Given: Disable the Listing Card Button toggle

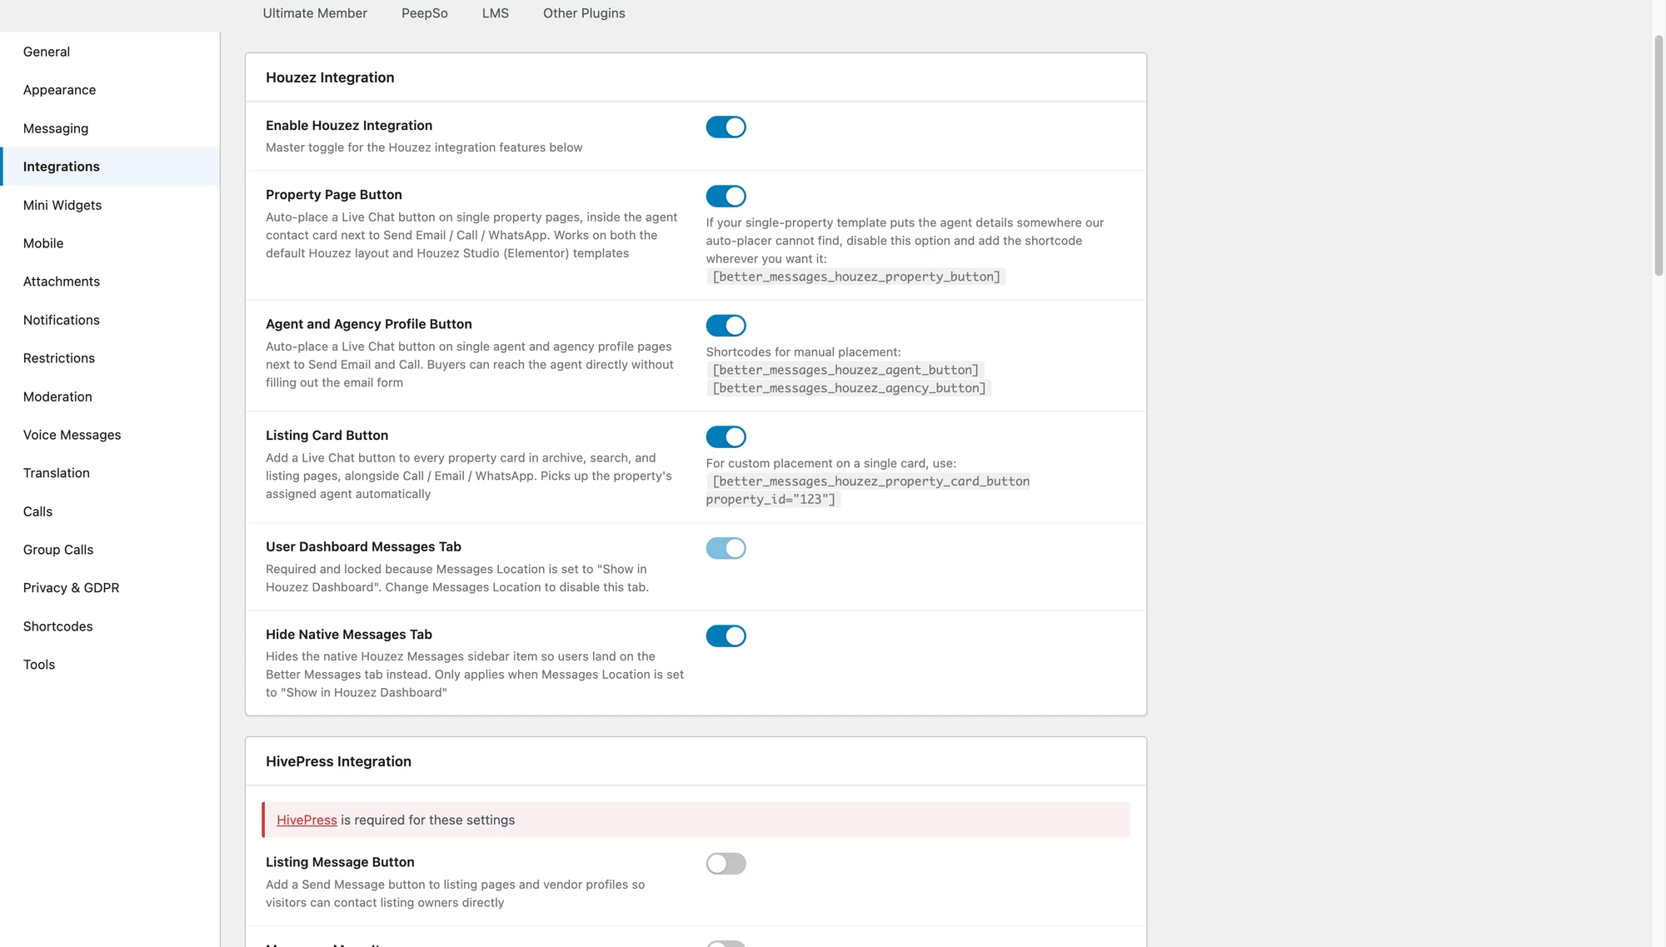Looking at the screenshot, I should (x=726, y=436).
